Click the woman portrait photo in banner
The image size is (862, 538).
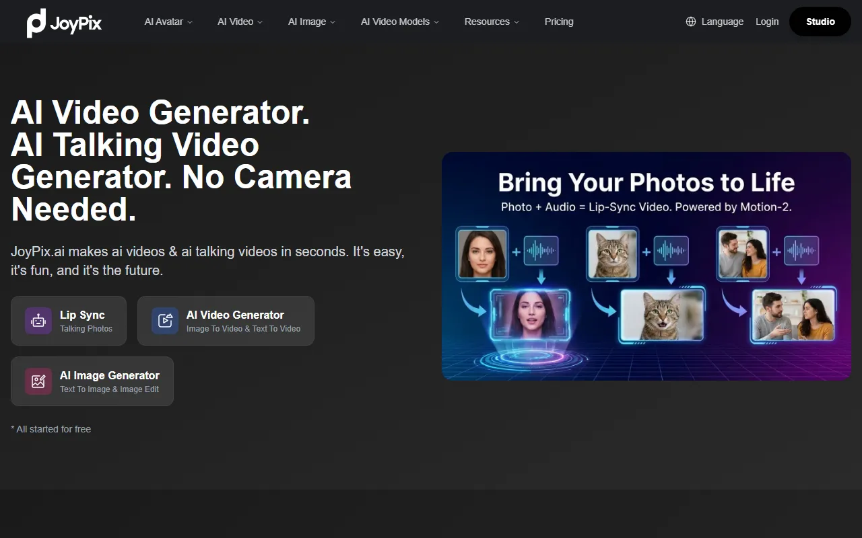482,254
